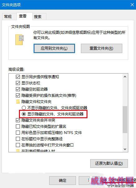The height and width of the screenshot is (188, 136).
Task: Uncheck 隐藏受保护的操作系统文件(推荐)
Action: [x=18, y=96]
